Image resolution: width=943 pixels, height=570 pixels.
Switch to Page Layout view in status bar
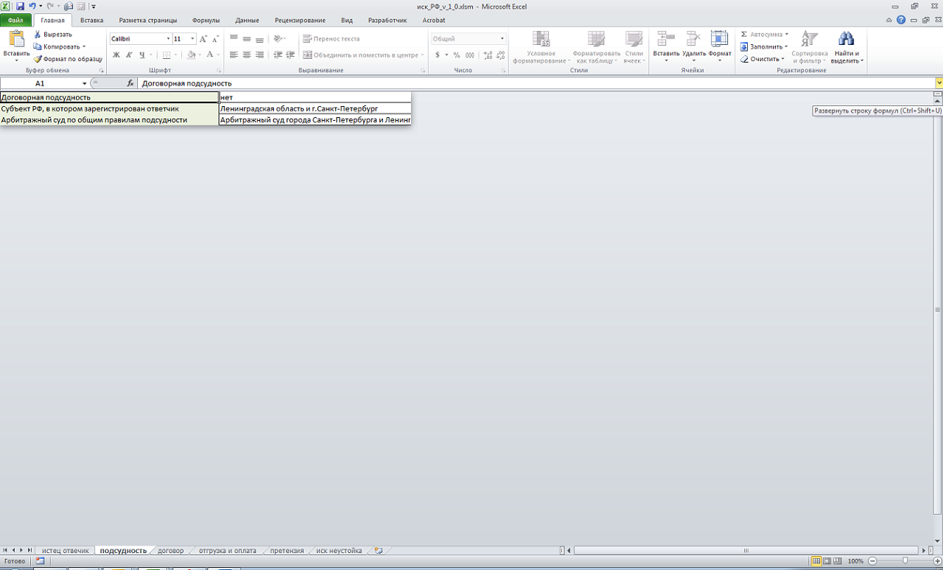[x=827, y=561]
